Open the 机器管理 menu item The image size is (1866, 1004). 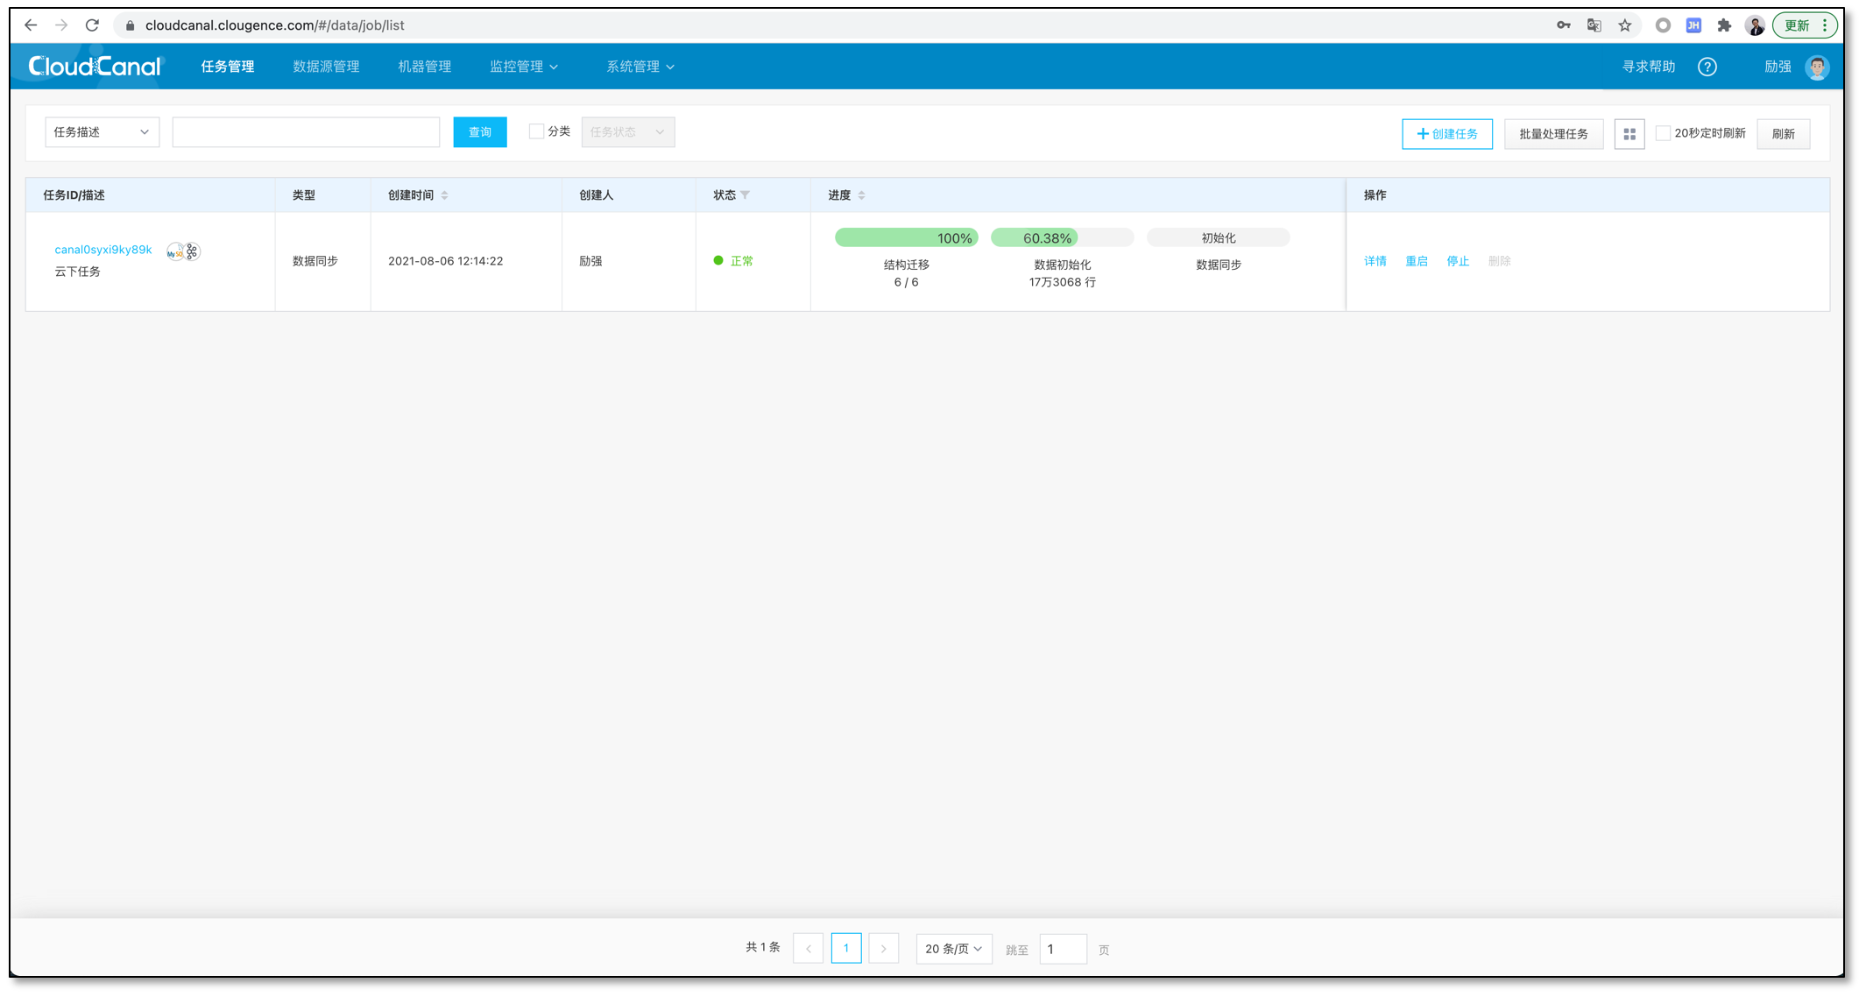tap(424, 67)
